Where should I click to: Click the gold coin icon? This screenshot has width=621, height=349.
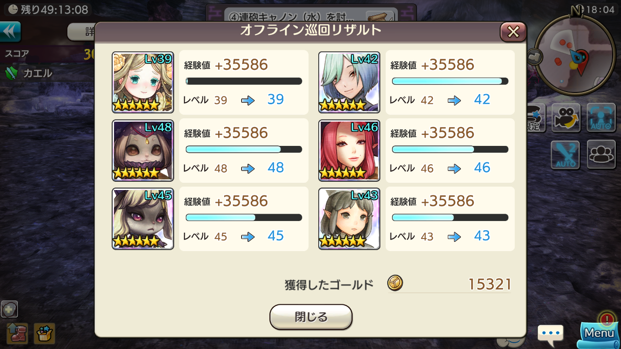pos(395,283)
